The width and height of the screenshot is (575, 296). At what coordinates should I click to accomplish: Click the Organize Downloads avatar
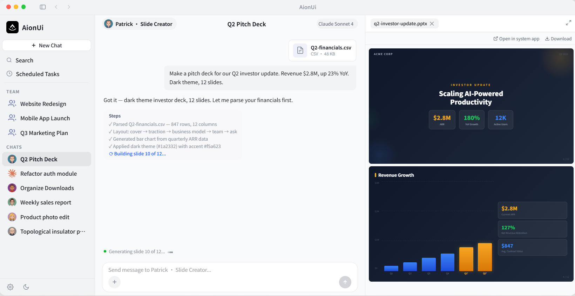click(12, 188)
